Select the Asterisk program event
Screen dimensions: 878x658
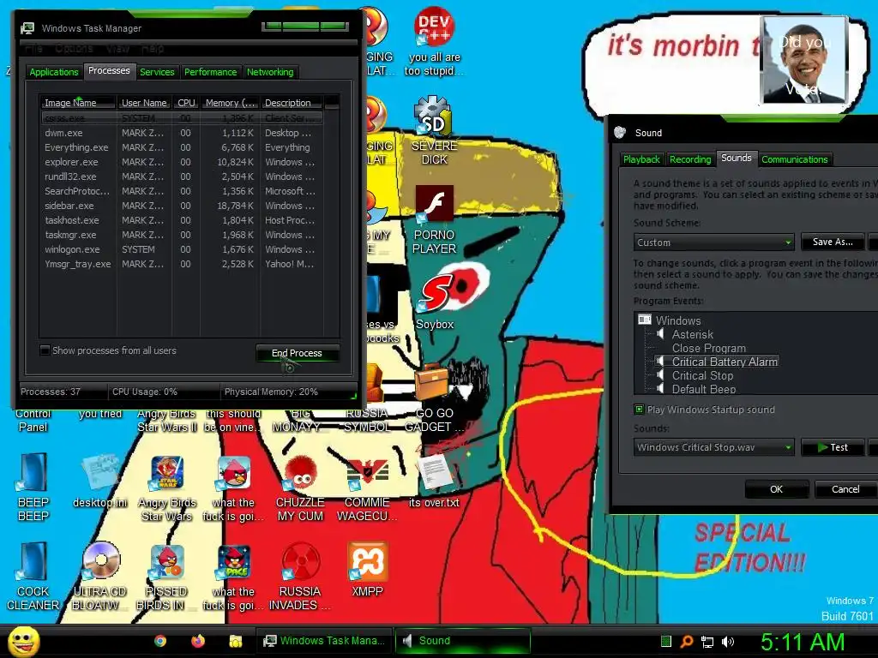tap(692, 334)
